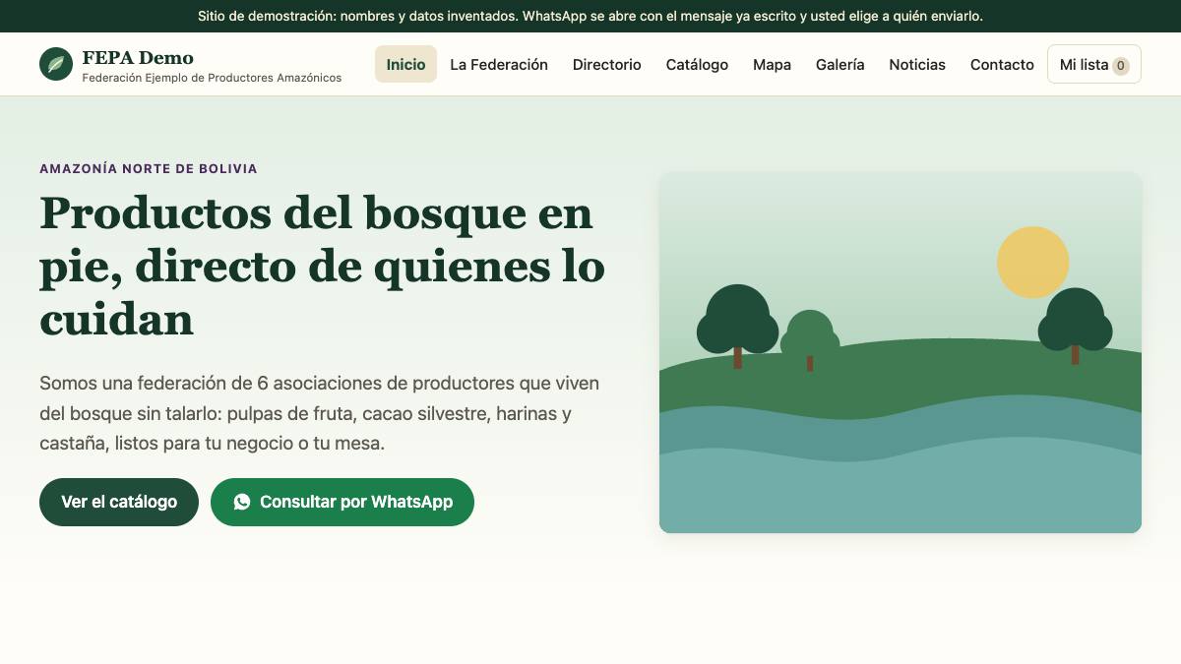Open the Mapa page
Viewport: 1181px width, 664px height.
[x=772, y=64]
